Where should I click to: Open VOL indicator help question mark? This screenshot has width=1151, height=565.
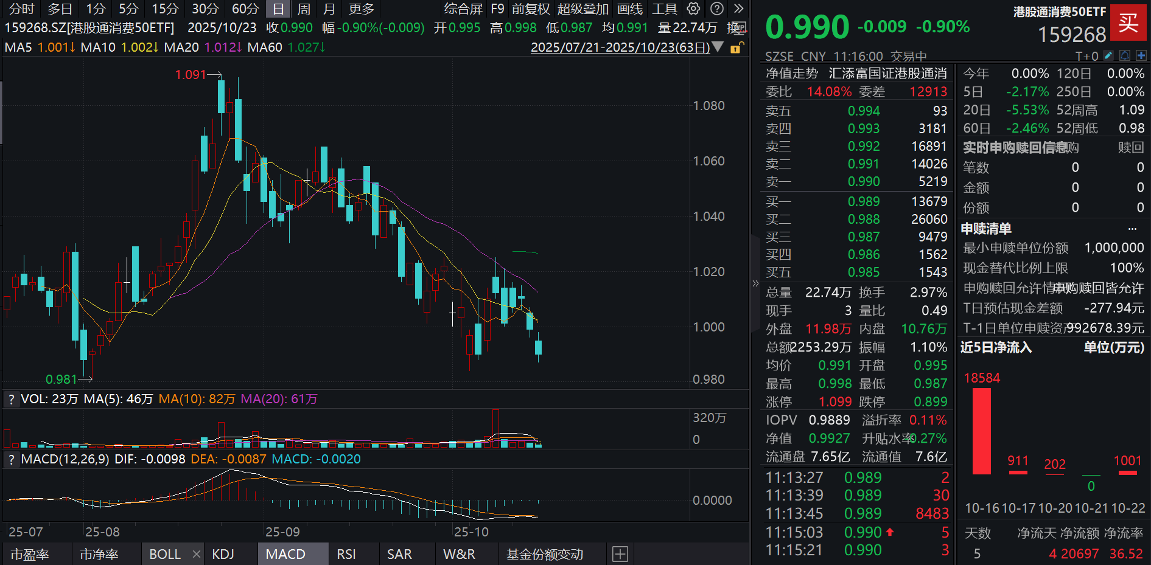pos(11,400)
